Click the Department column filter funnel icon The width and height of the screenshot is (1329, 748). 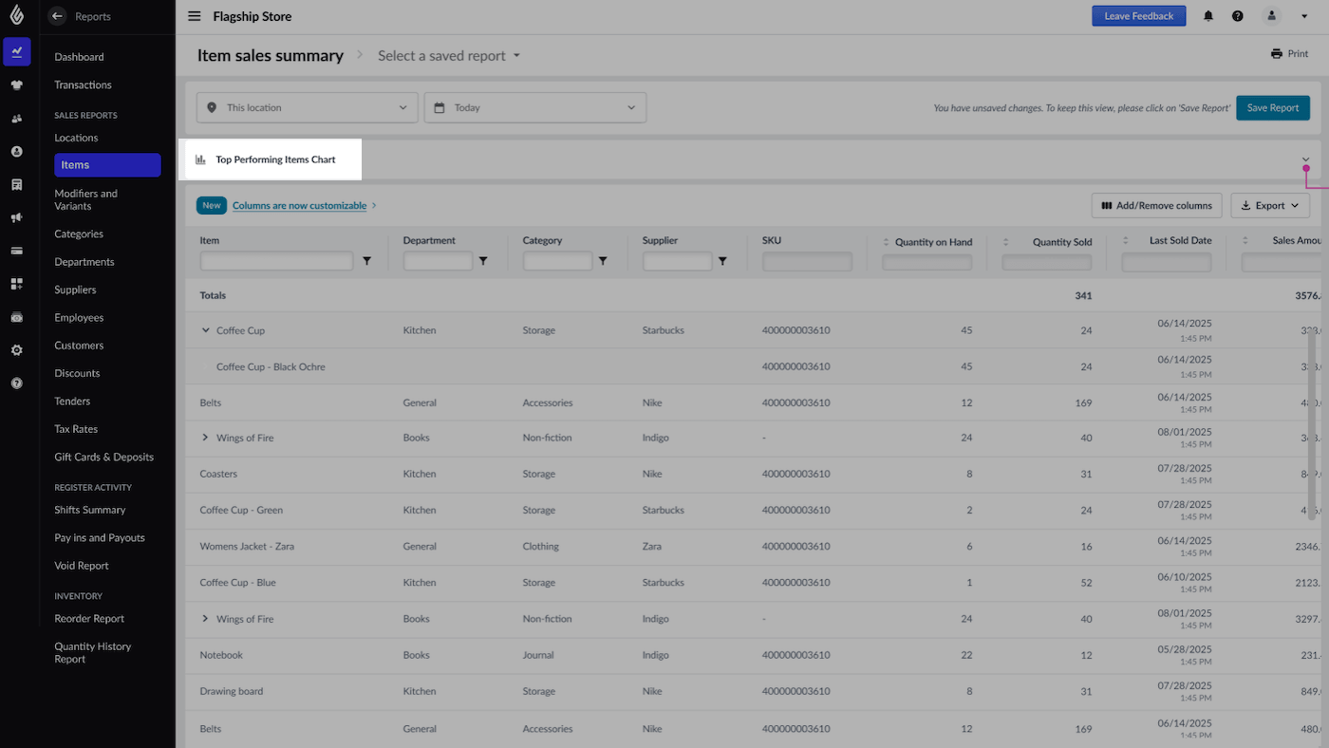pos(483,261)
